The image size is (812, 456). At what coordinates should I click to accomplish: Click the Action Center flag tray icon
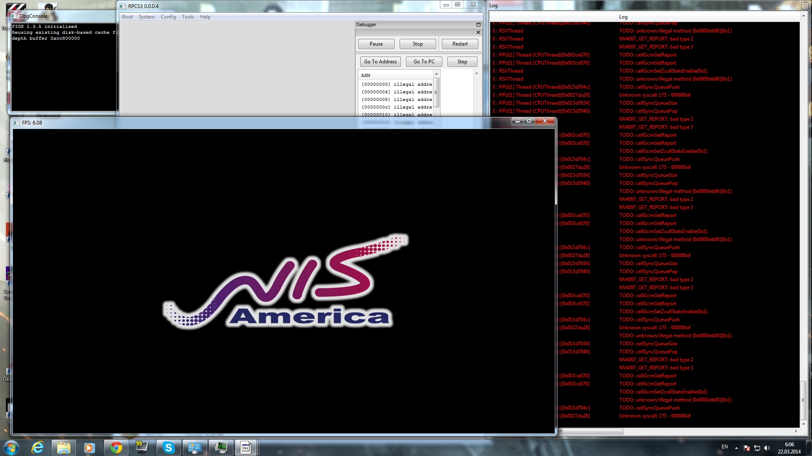pyautogui.click(x=747, y=448)
